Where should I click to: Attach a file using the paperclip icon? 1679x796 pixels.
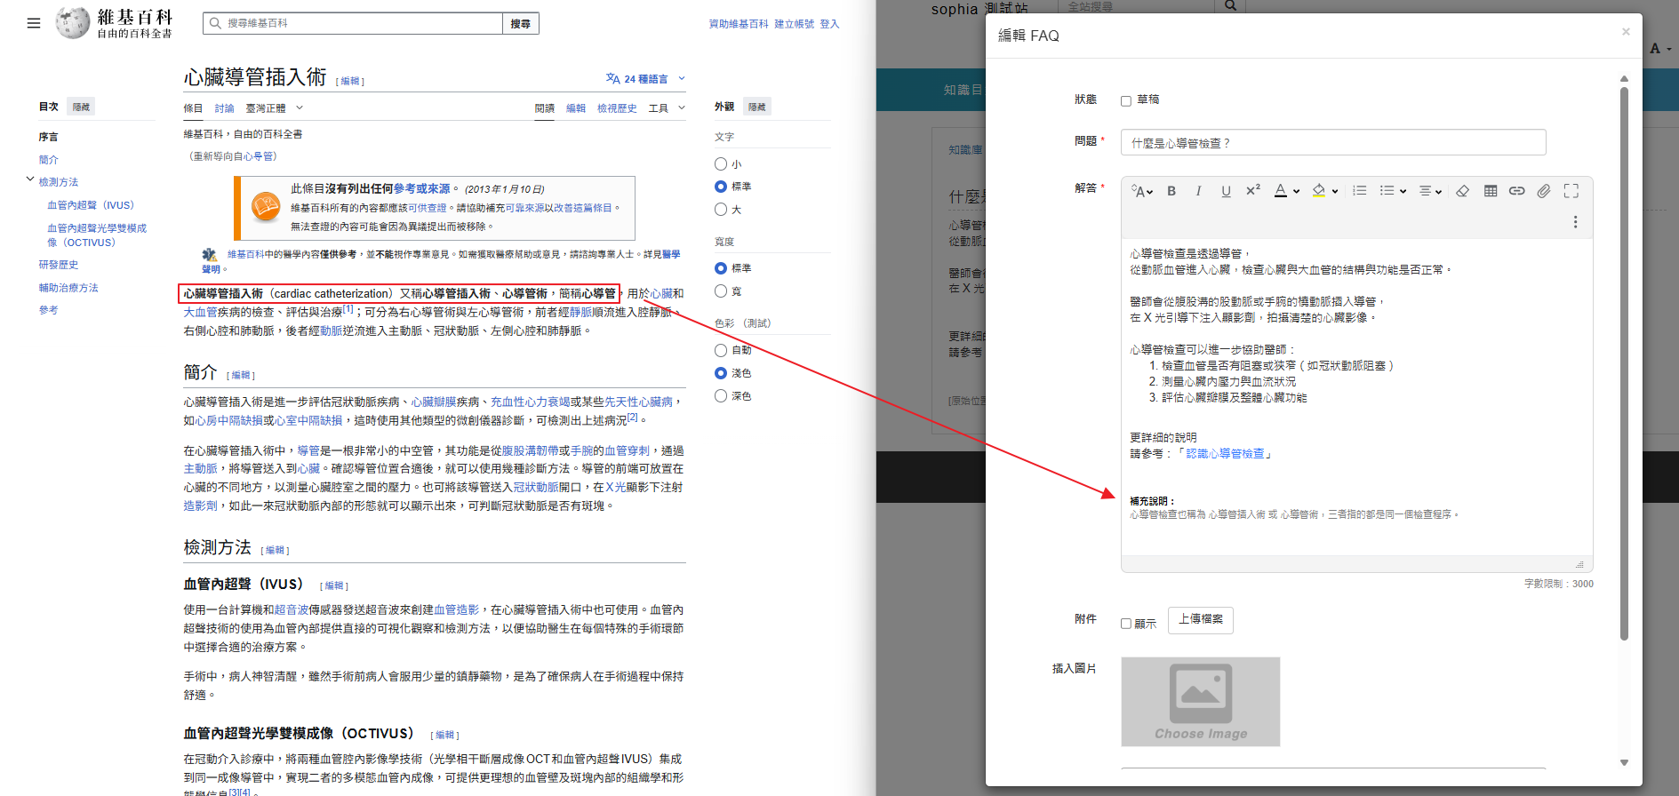[x=1544, y=191]
